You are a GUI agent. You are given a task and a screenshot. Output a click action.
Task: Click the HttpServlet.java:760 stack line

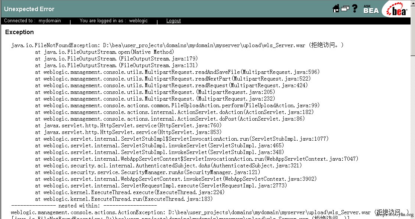129,125
